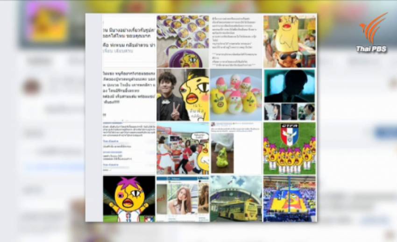Open small-print text post in top row

pyautogui.click(x=236, y=41)
